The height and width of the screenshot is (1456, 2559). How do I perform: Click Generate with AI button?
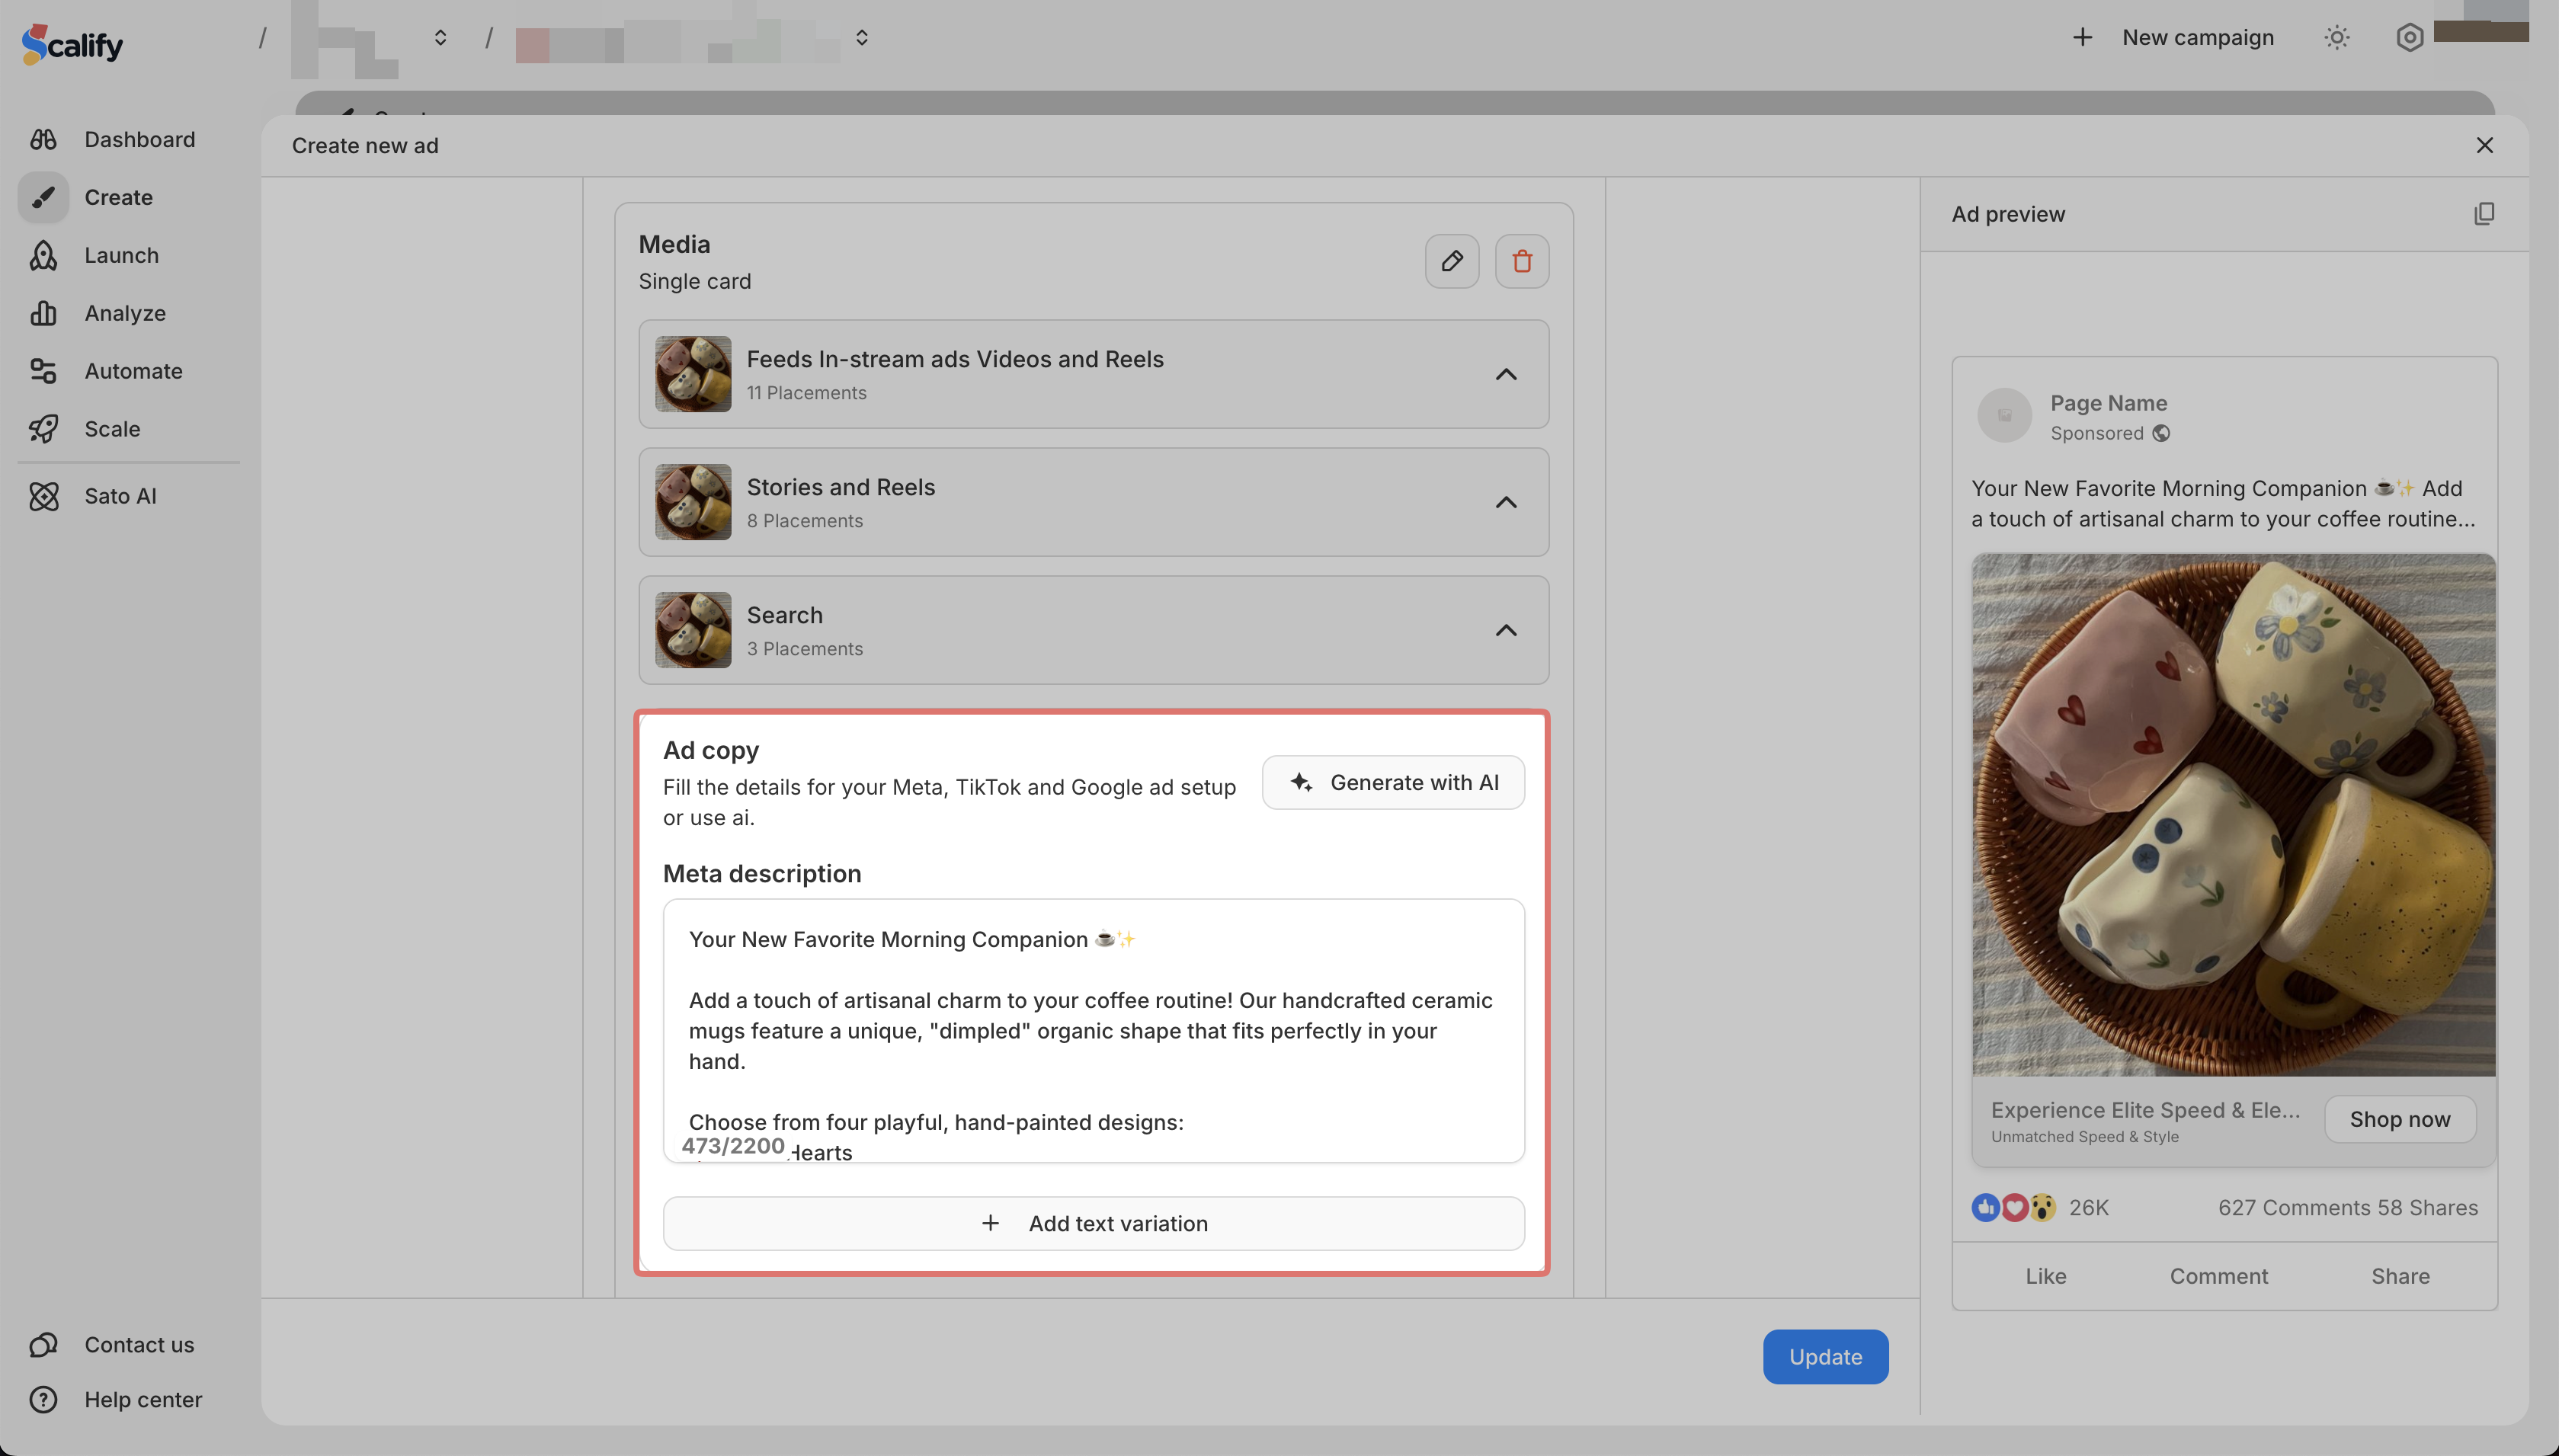tap(1392, 782)
